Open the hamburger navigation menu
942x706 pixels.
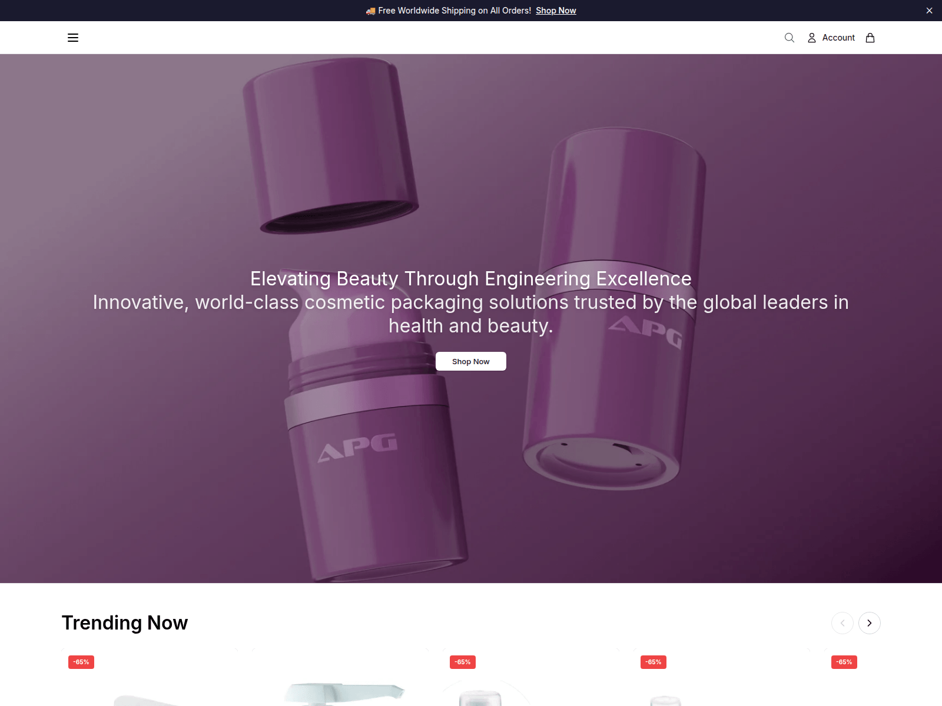[73, 38]
